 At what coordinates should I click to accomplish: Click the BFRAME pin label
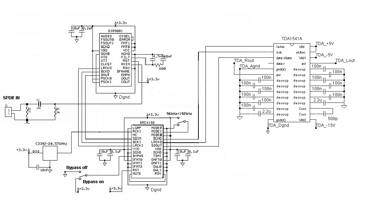pyautogui.click(x=123, y=71)
